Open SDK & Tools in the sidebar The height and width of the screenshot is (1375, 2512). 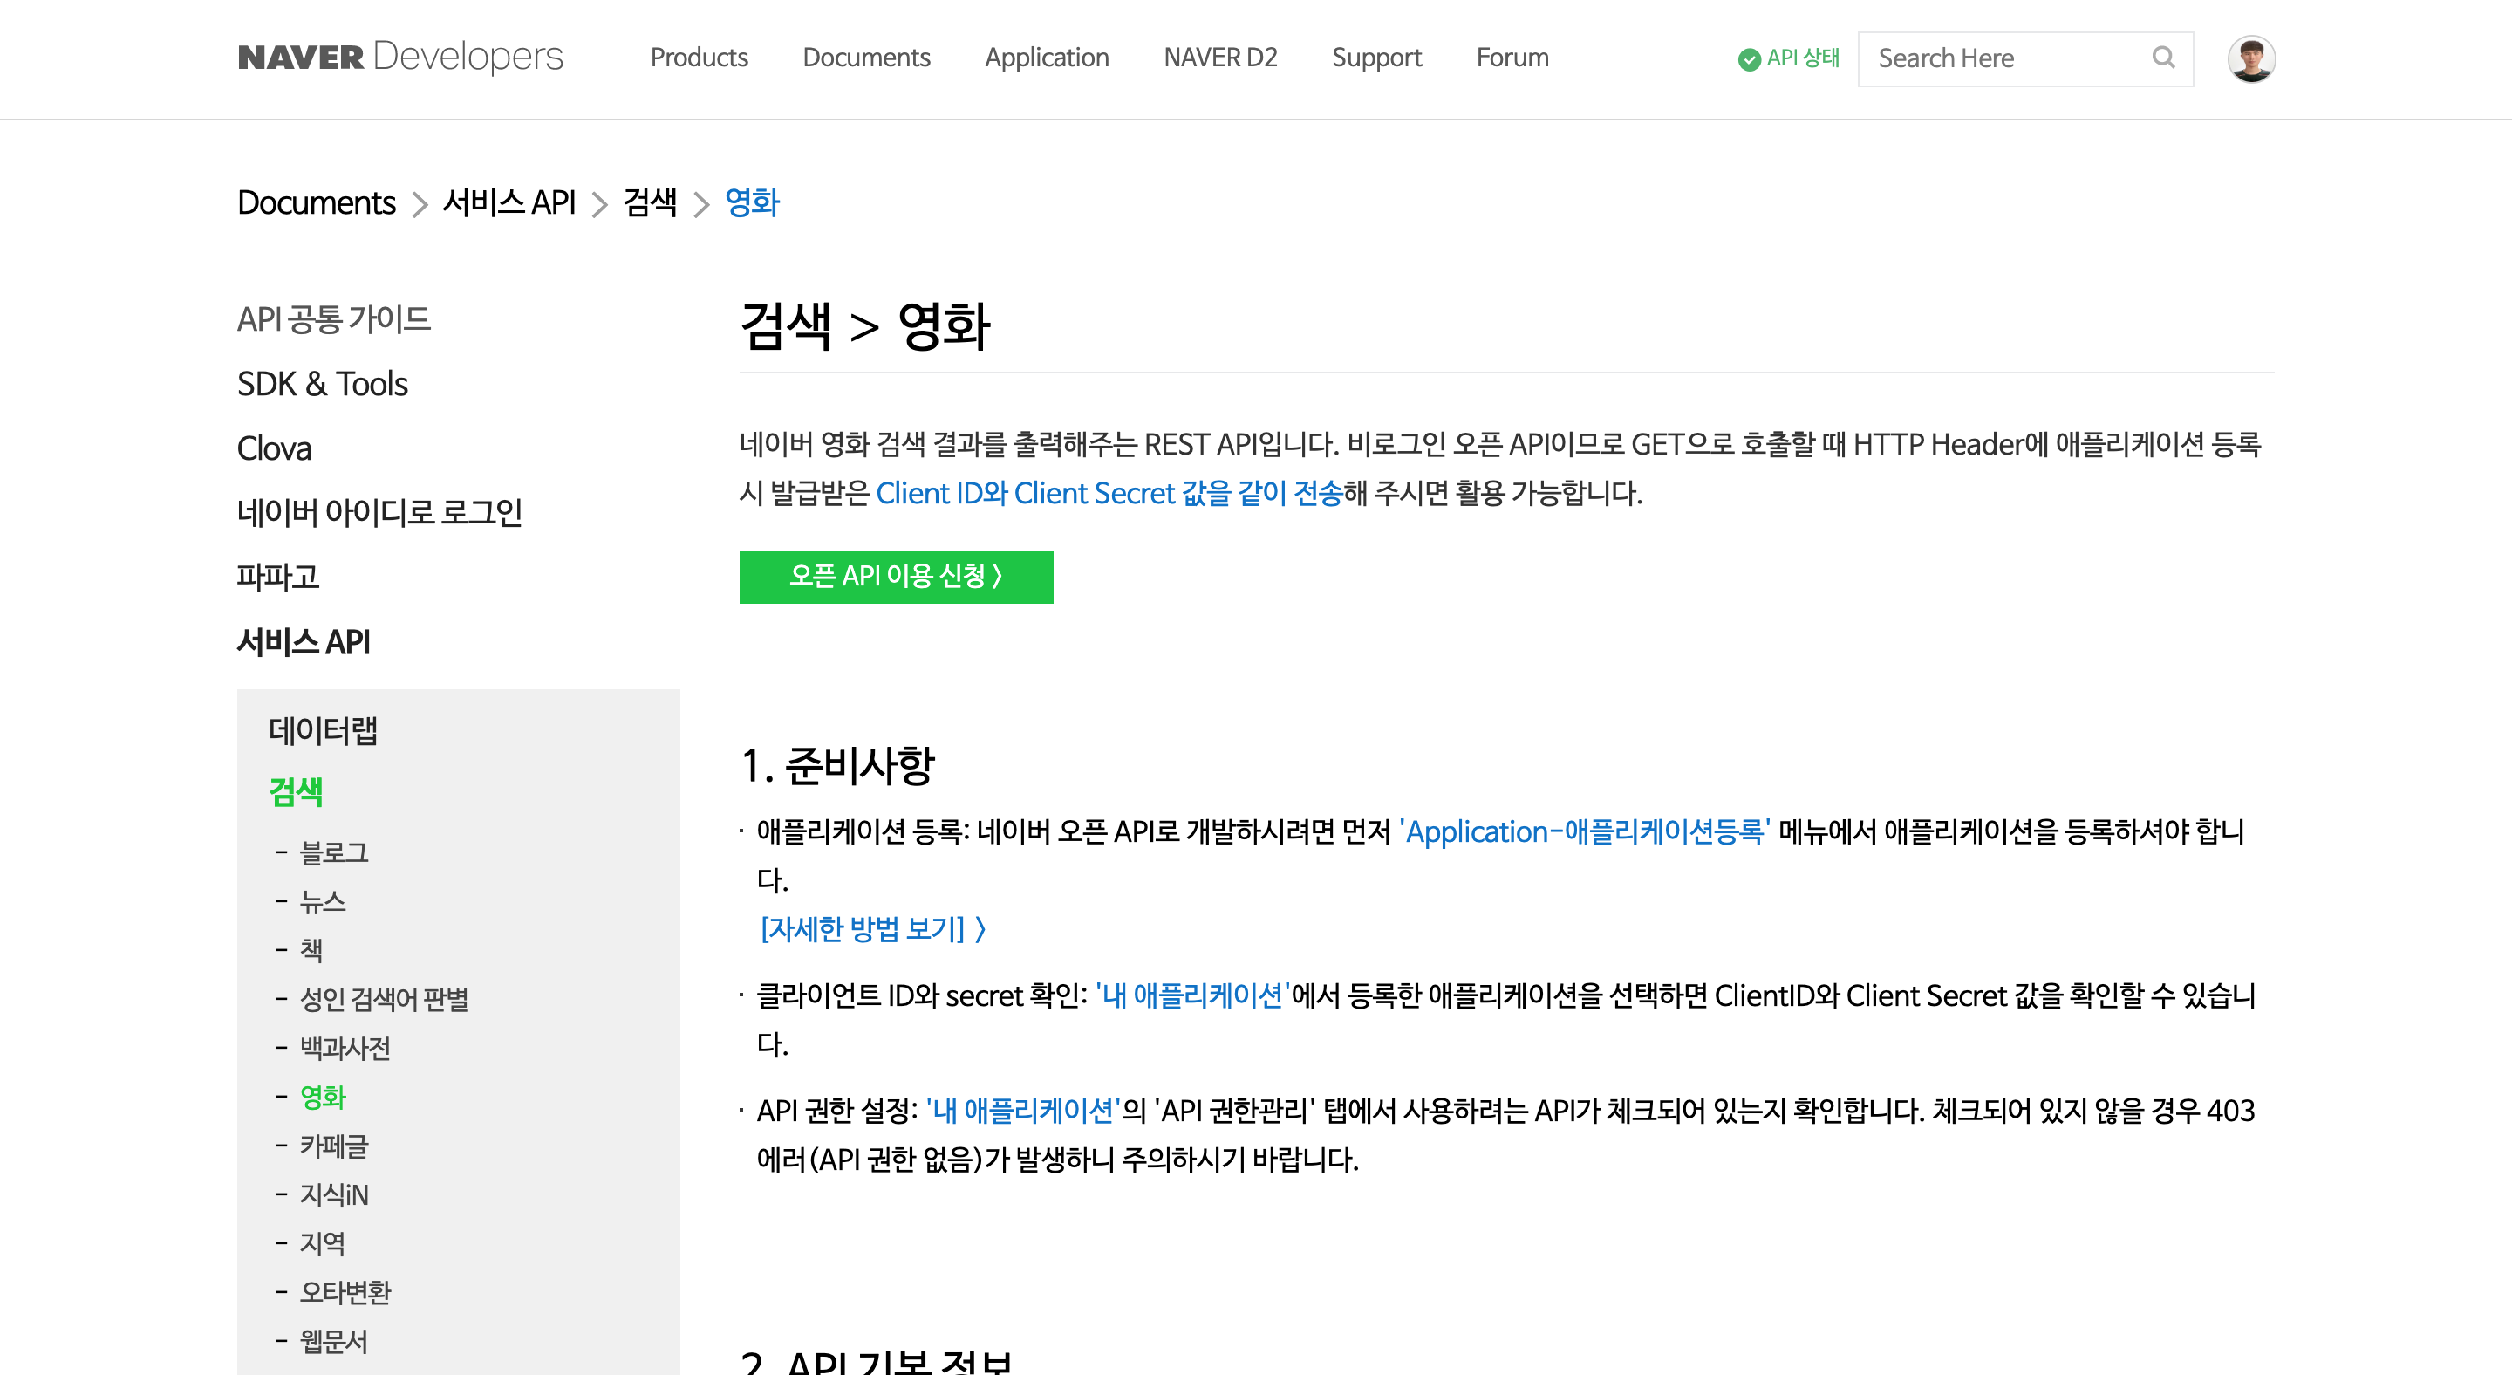pyautogui.click(x=322, y=383)
